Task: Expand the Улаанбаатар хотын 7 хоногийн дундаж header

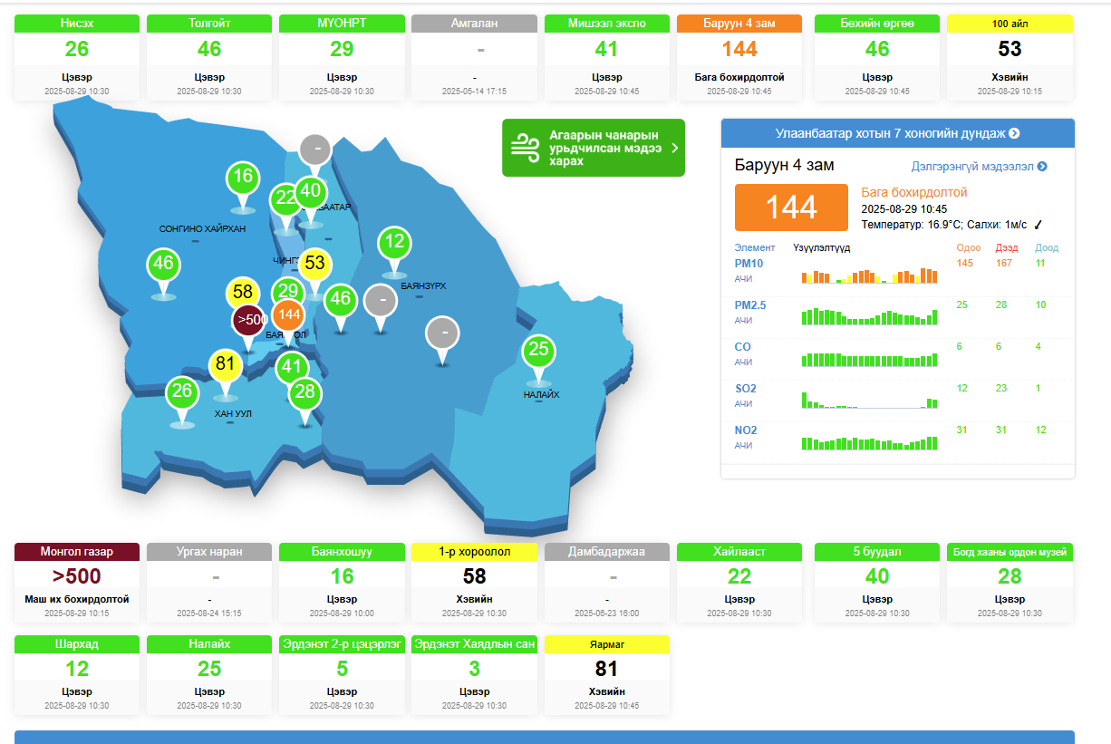Action: point(897,133)
